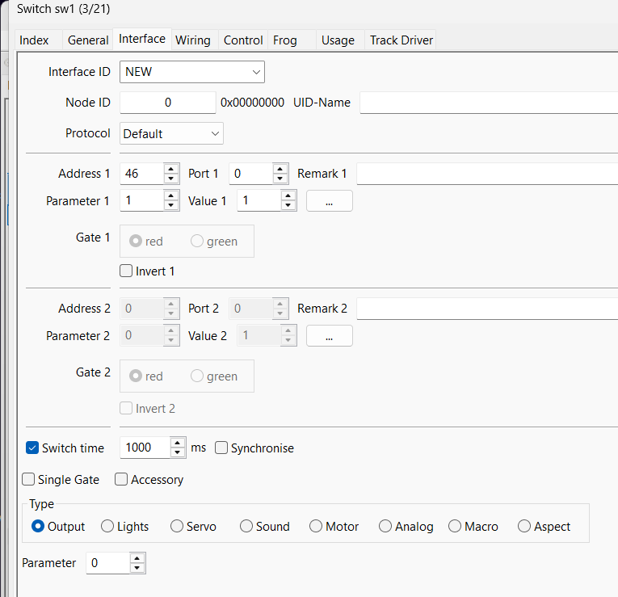Open the Track Driver tab

pos(401,40)
